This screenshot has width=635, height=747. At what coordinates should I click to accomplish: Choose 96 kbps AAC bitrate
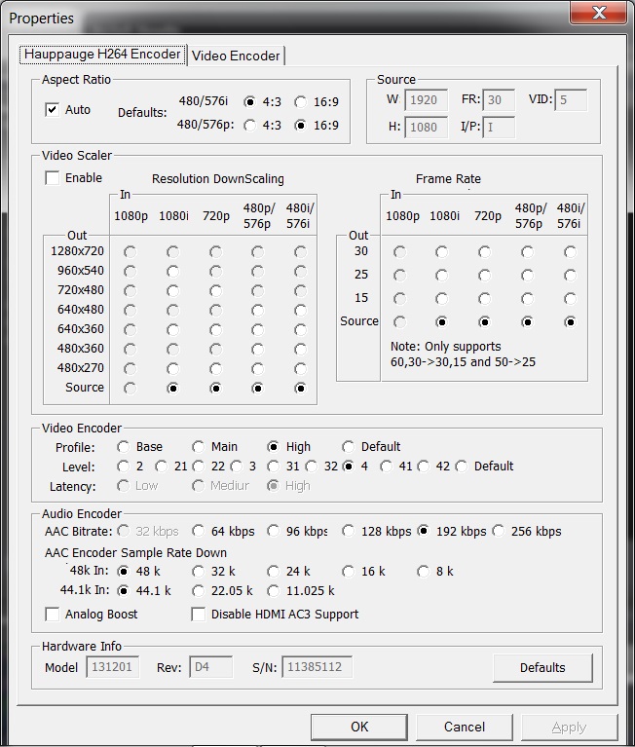pyautogui.click(x=273, y=531)
